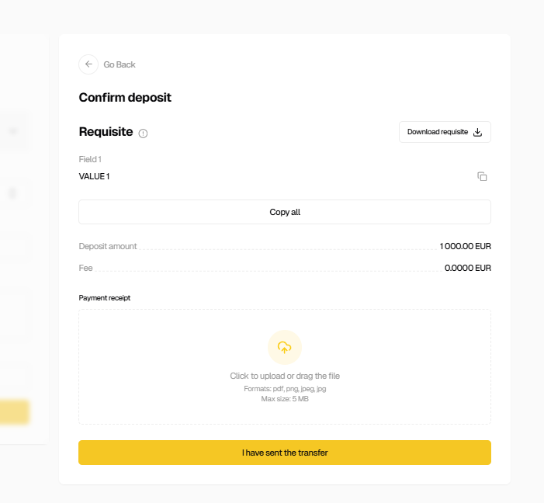Click the Payment receipt label
This screenshot has height=503, width=544.
[x=105, y=297]
